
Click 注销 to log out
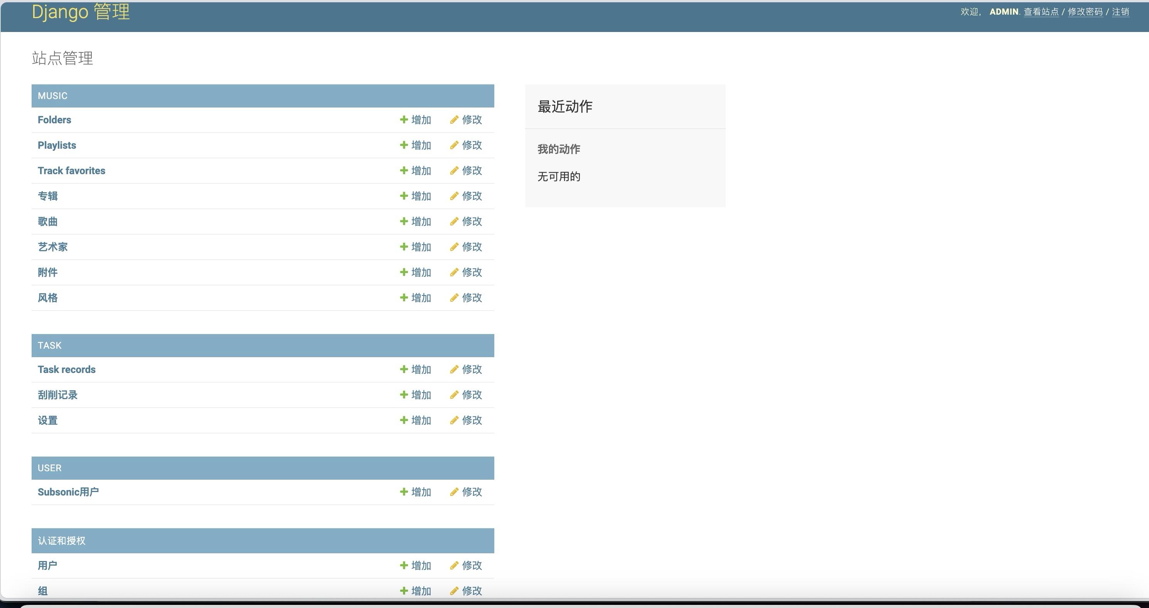click(1120, 12)
